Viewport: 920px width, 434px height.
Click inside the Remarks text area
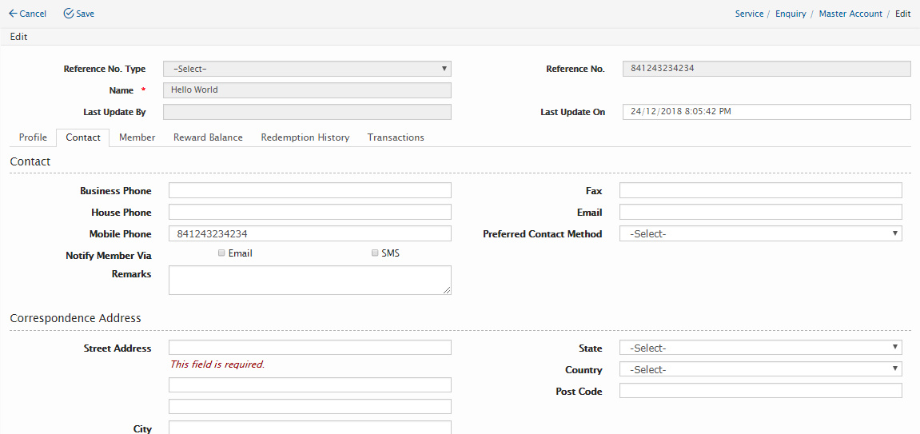309,280
